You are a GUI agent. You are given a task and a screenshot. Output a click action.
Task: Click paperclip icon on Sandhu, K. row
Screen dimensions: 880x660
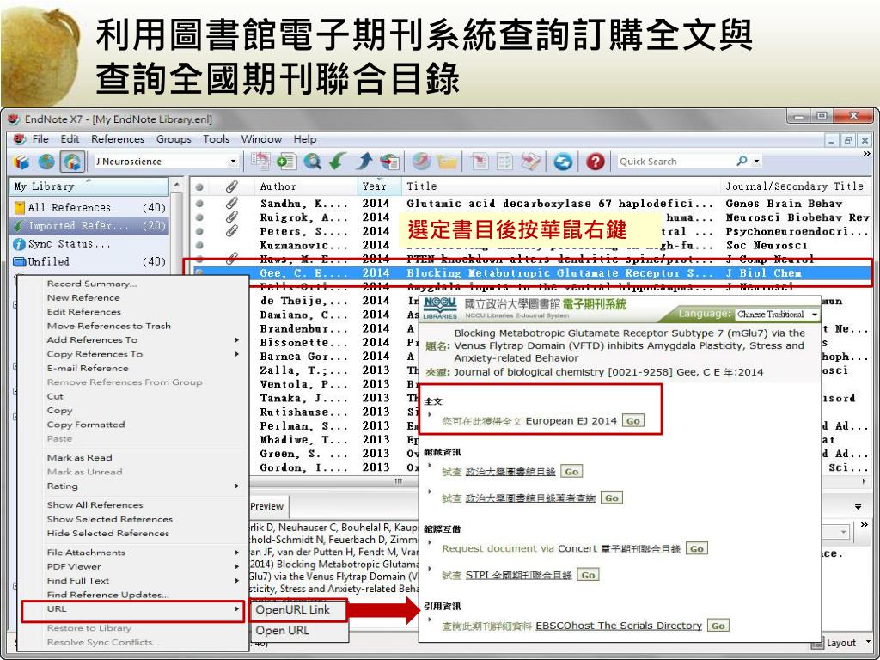tap(231, 203)
